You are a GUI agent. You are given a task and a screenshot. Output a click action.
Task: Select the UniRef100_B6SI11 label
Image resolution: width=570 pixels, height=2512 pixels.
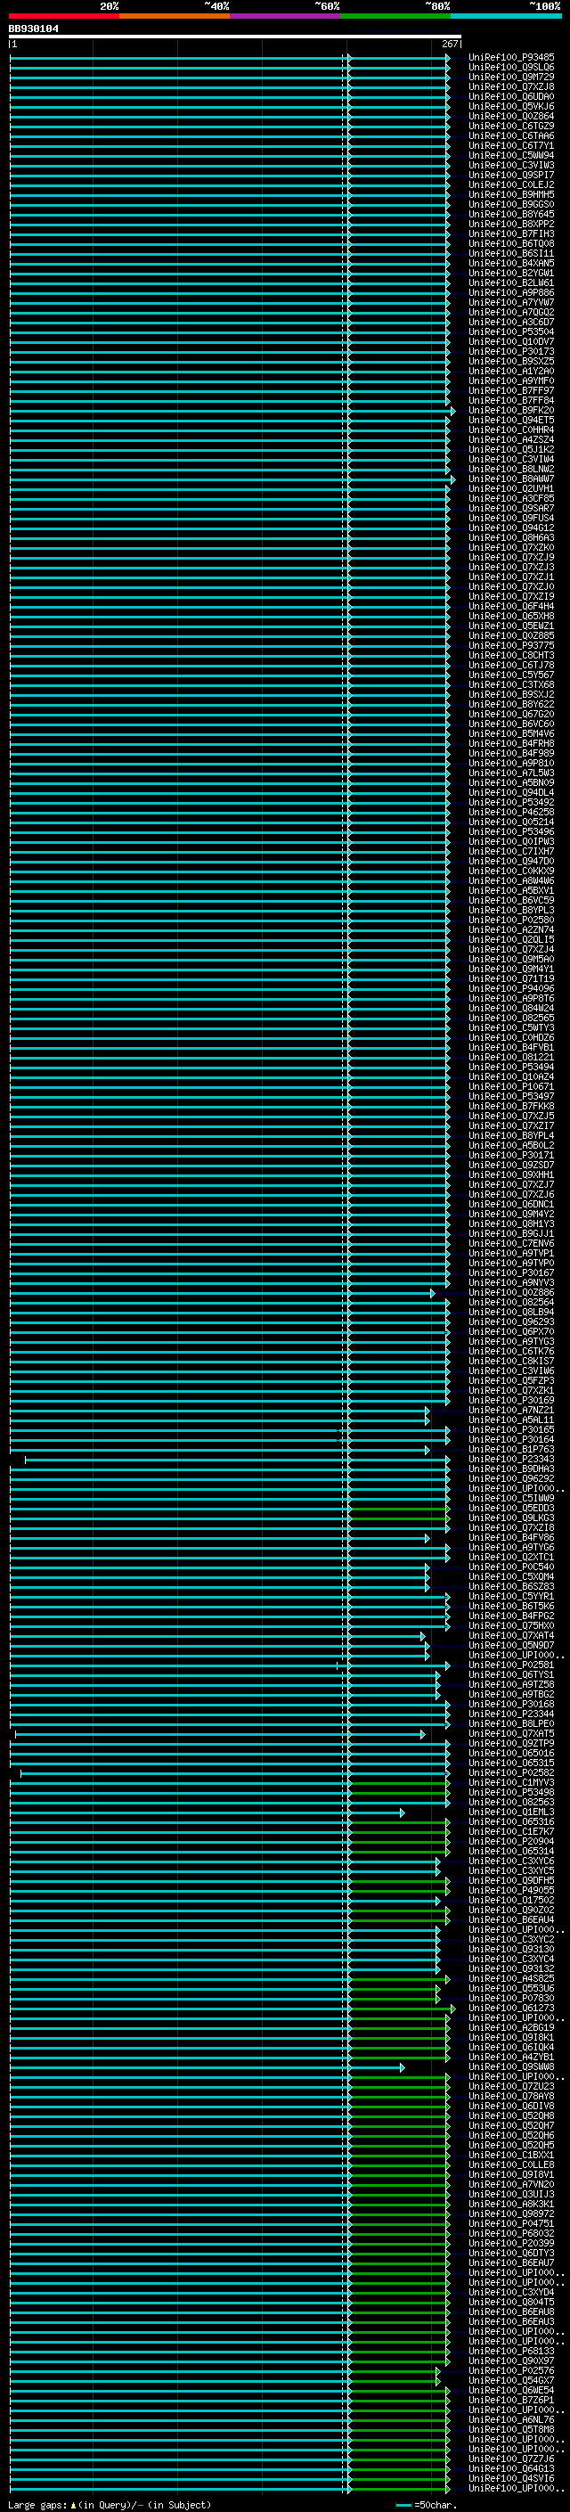pyautogui.click(x=511, y=254)
